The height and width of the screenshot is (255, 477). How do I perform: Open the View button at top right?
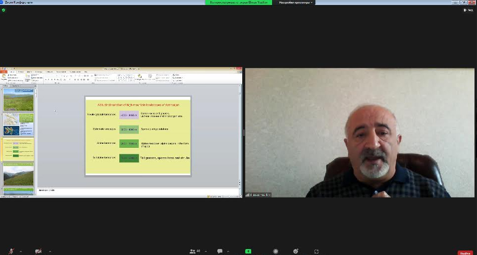point(468,10)
